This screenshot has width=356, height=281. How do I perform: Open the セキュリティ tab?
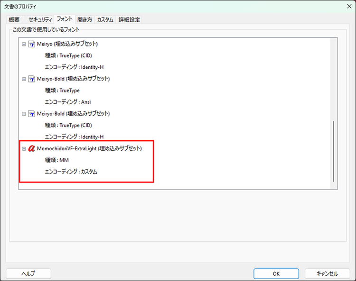tap(40, 20)
